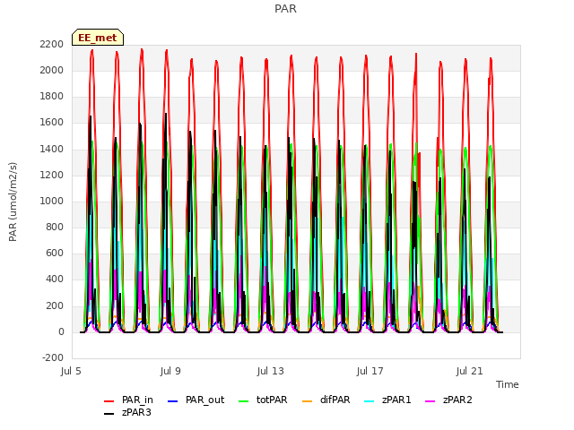Click the 2200 y-axis tick label
The width and height of the screenshot is (574, 430).
point(52,44)
